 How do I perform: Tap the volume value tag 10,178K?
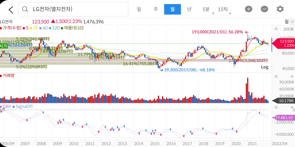pyautogui.click(x=284, y=101)
